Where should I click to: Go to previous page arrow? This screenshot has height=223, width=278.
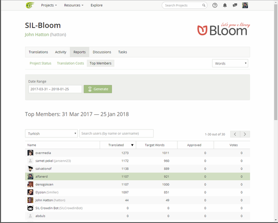pos(235,134)
